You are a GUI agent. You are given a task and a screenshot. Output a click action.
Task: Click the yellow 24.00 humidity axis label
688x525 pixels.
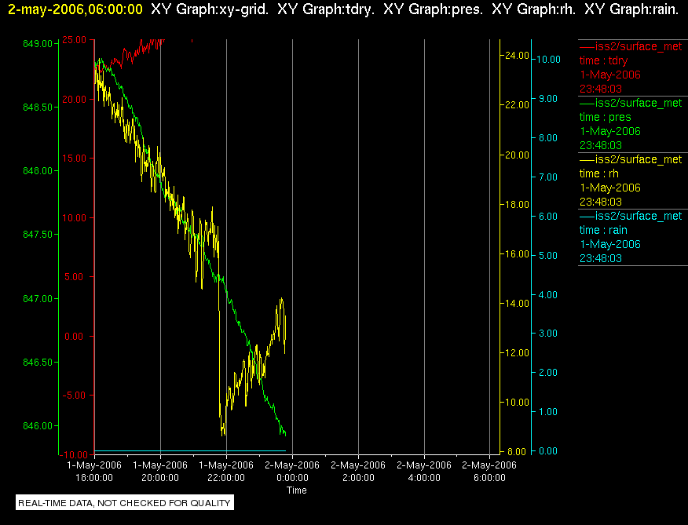(517, 56)
